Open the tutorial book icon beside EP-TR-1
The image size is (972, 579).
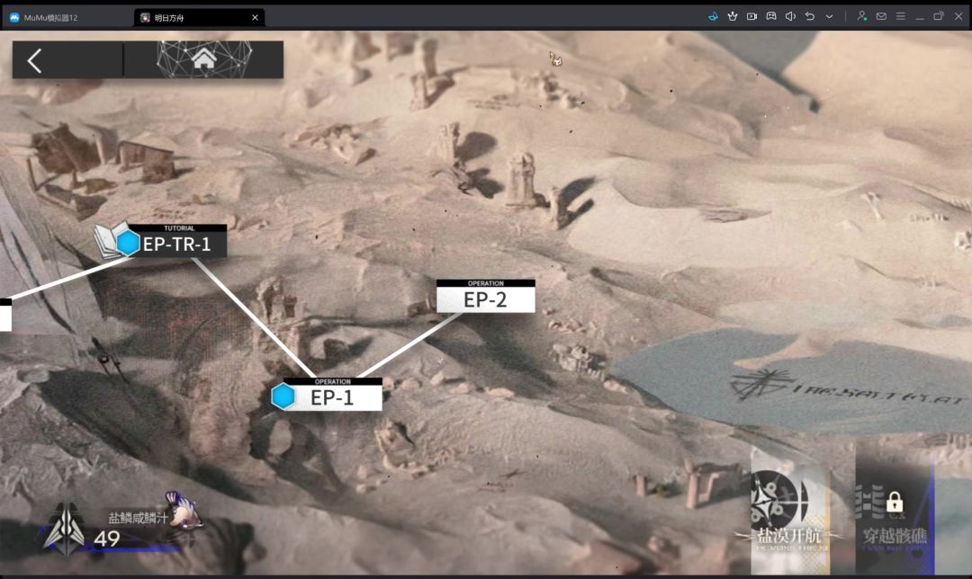coord(107,240)
